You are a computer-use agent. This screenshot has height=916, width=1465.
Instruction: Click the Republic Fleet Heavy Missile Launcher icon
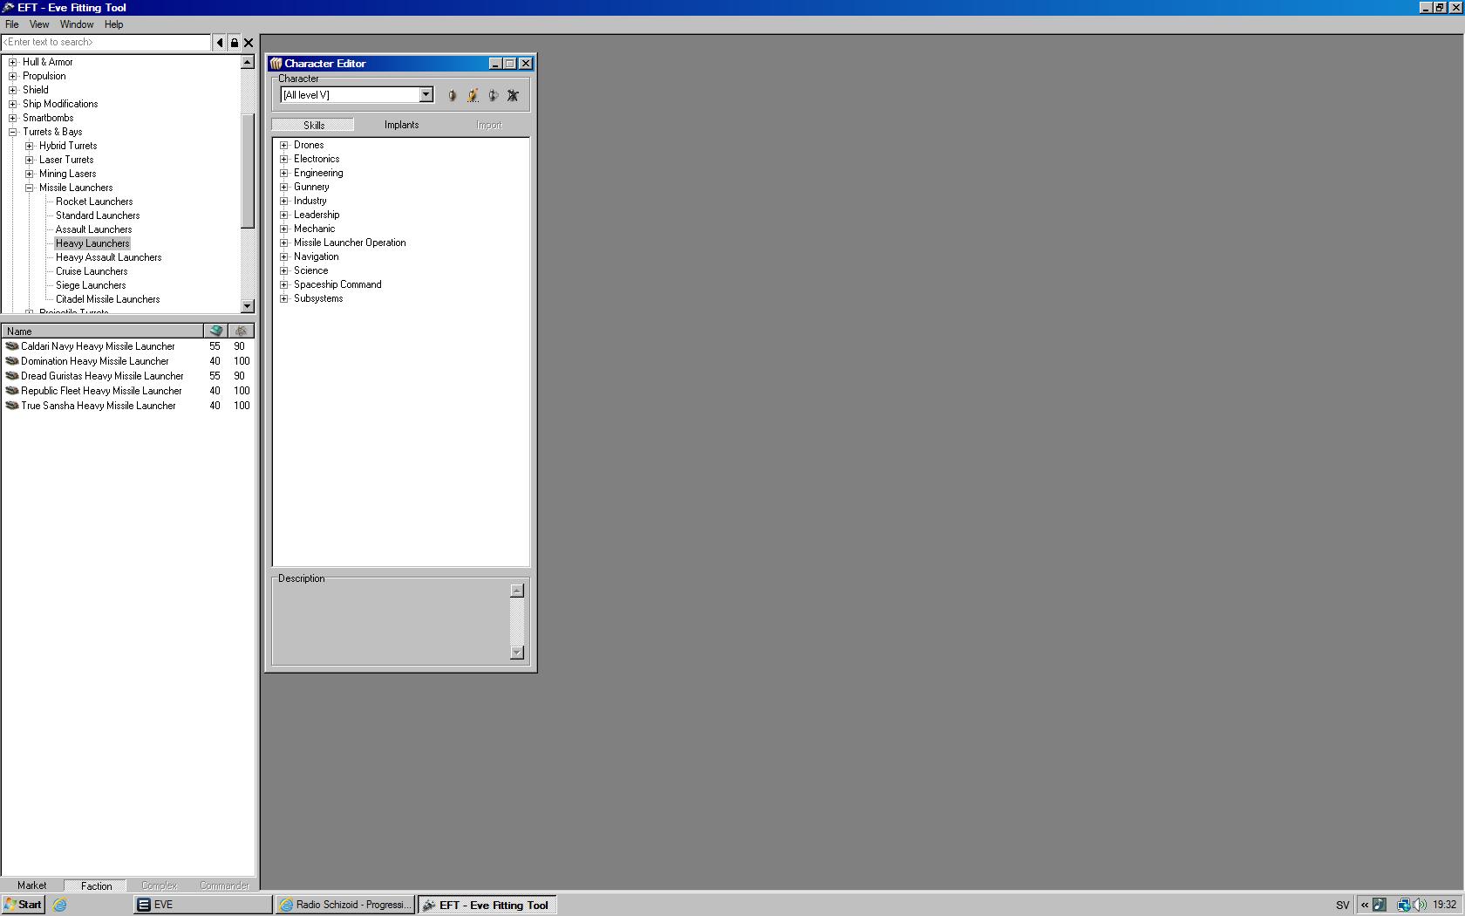click(12, 391)
